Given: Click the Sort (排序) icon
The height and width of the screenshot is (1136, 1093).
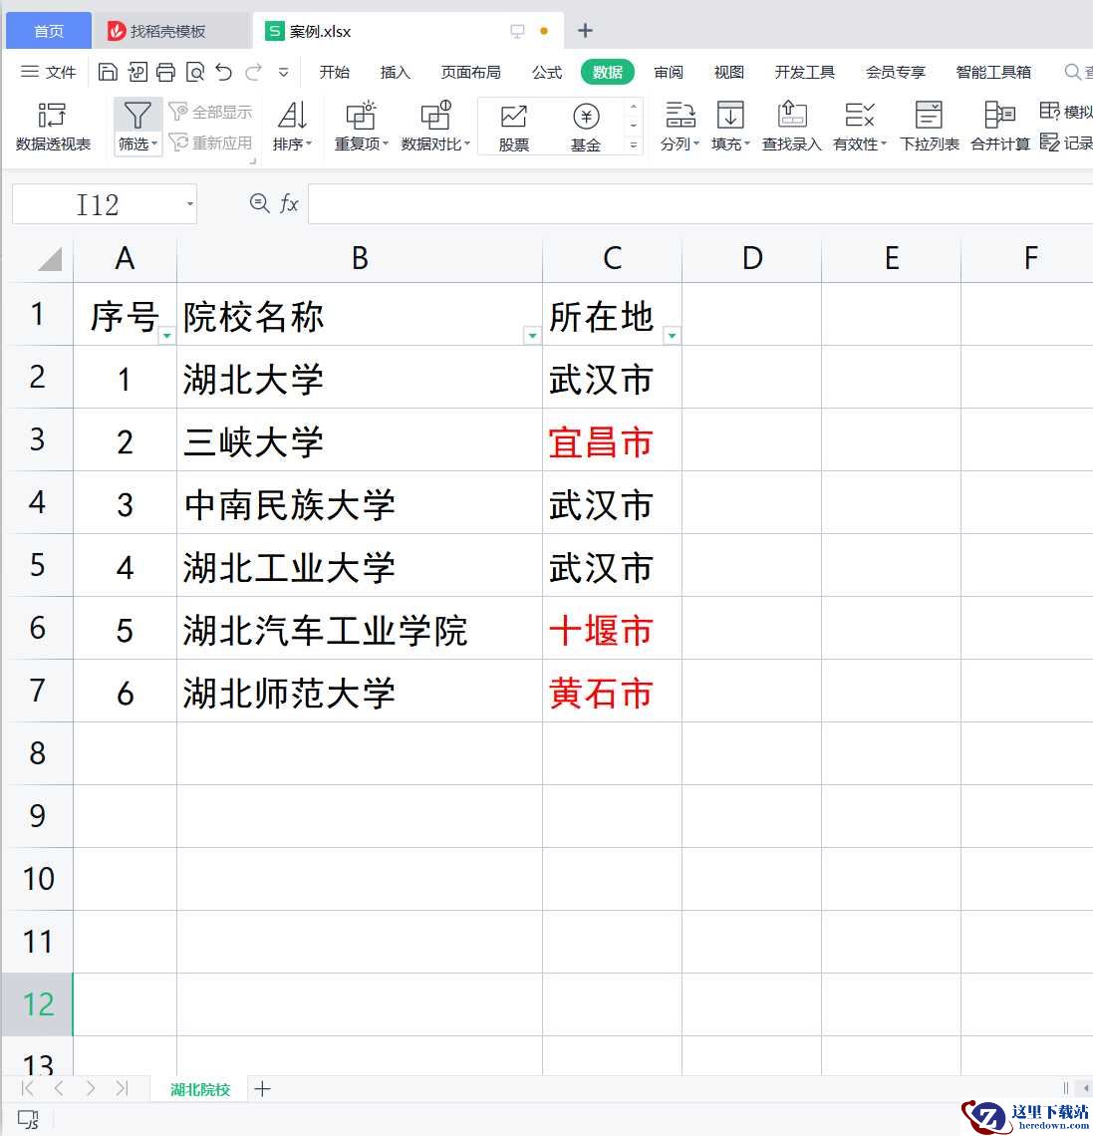Looking at the screenshot, I should 292,116.
